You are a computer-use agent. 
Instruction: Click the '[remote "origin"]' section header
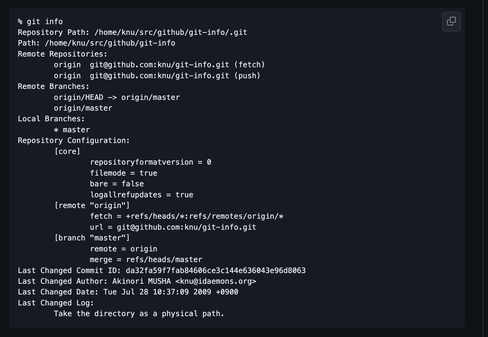click(92, 206)
